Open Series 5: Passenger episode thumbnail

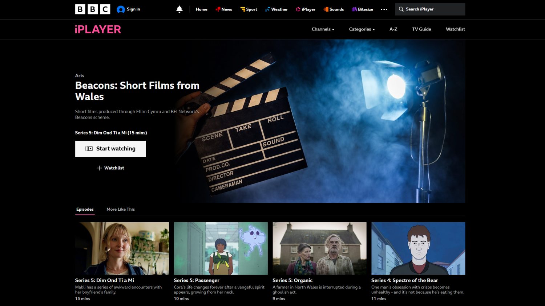coord(221,248)
